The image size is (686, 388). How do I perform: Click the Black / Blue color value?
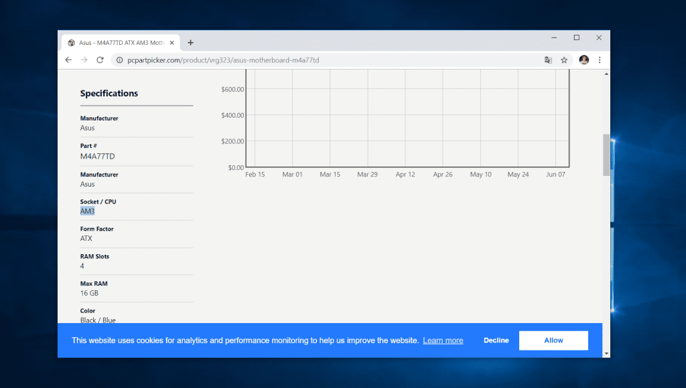(98, 320)
